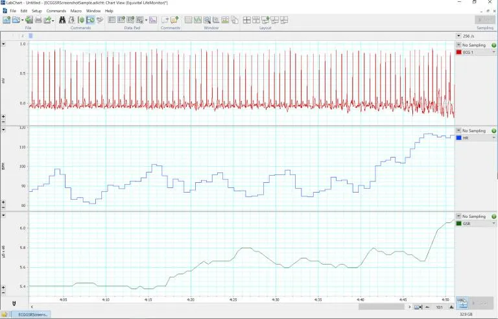Open the 256 /s sampling rate dropdown
498x319 pixels.
(459, 36)
